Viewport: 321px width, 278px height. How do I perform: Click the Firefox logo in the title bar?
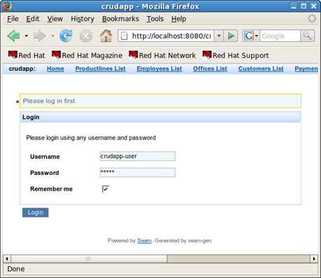[7, 6]
